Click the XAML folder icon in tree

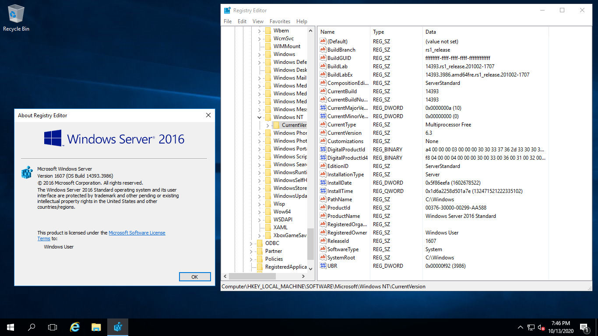click(267, 227)
